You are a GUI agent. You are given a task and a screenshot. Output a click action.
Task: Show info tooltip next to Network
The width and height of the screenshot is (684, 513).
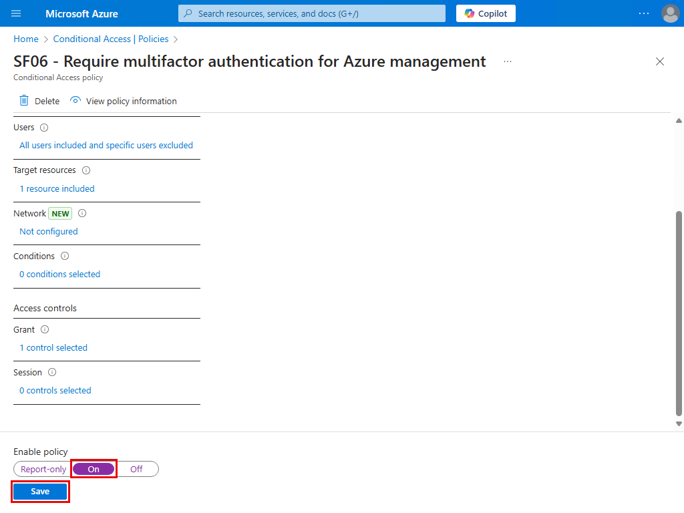click(x=82, y=213)
